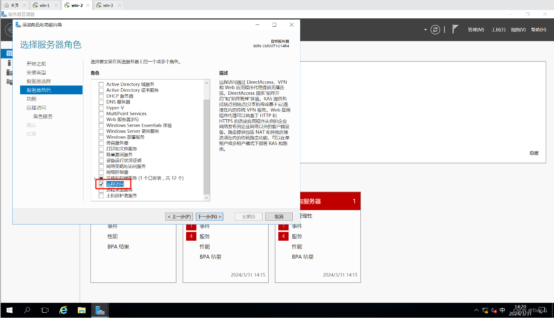Check the DNS 服务器 checkbox
Image resolution: width=554 pixels, height=318 pixels.
pyautogui.click(x=101, y=102)
